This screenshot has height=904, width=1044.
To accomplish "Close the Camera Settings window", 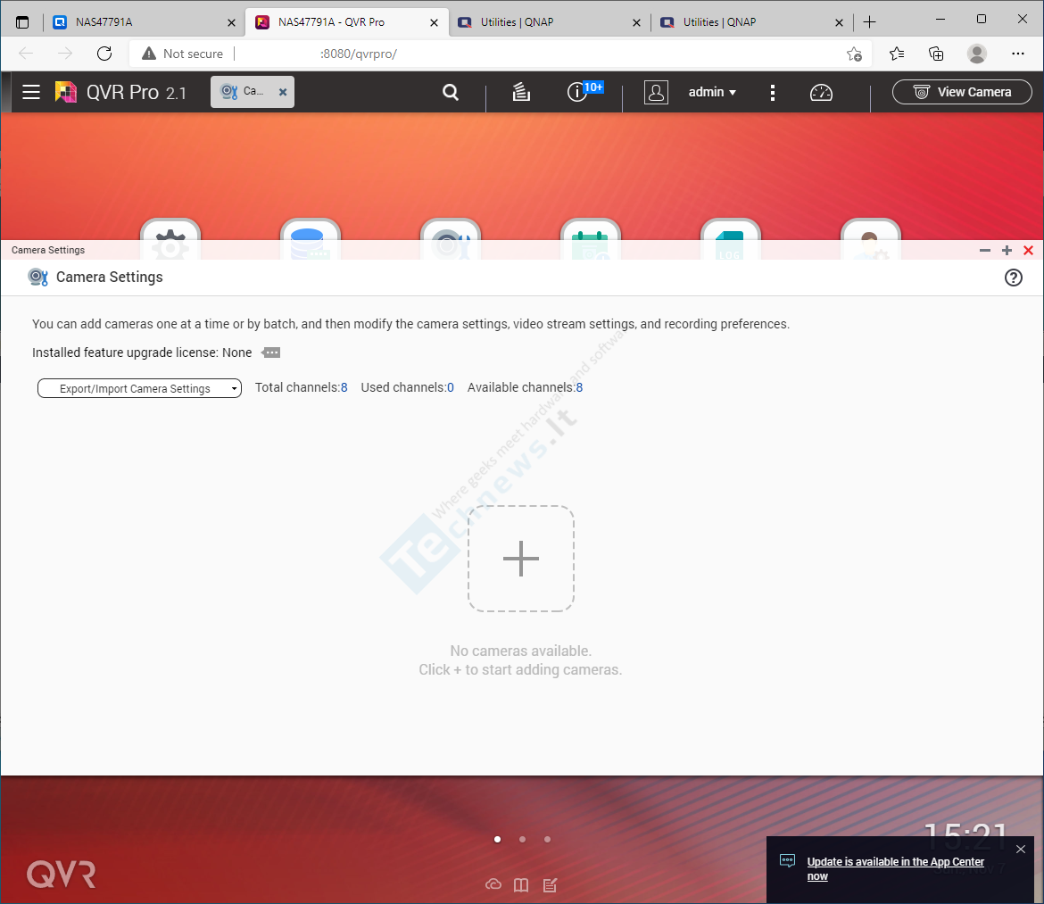I will 1028,250.
